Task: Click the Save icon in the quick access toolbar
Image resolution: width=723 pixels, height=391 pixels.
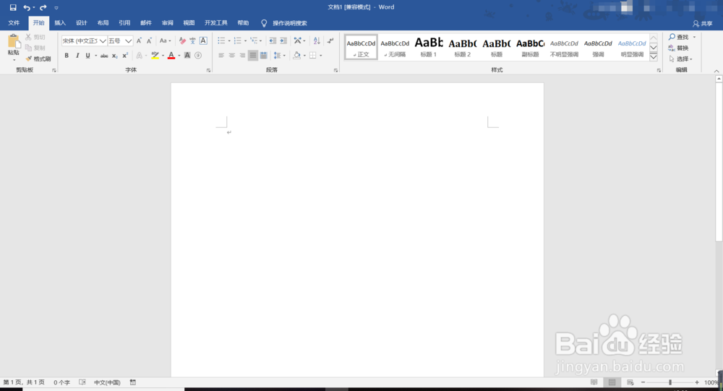Action: coord(13,7)
